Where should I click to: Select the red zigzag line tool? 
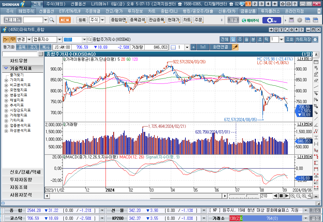(x=316, y=131)
